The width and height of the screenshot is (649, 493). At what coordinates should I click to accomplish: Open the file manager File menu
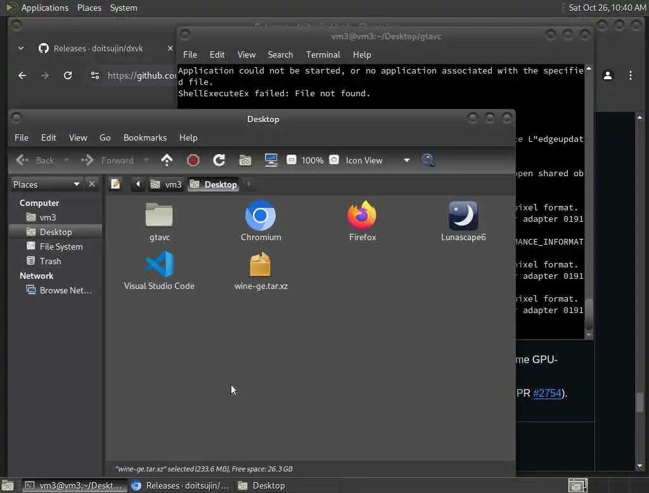pos(22,138)
